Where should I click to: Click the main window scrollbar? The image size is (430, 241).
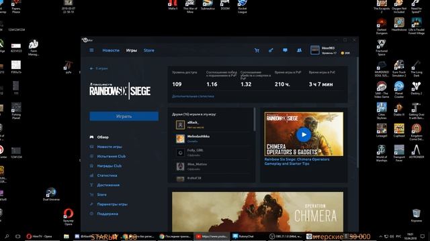pyautogui.click(x=357, y=112)
